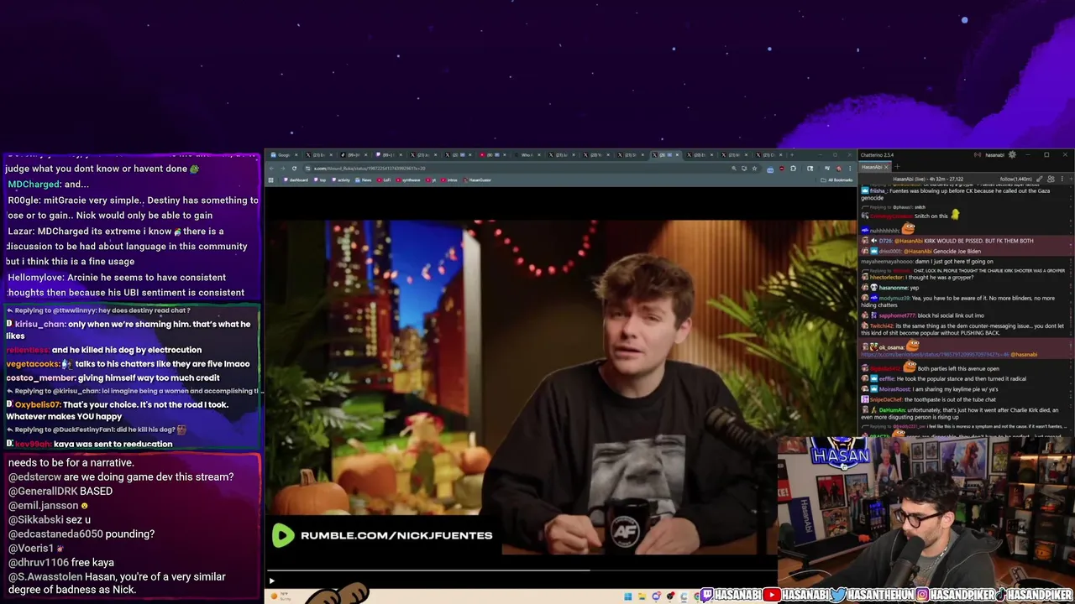Open the x.com link in Chatterino chat
1075x604 pixels.
934,354
